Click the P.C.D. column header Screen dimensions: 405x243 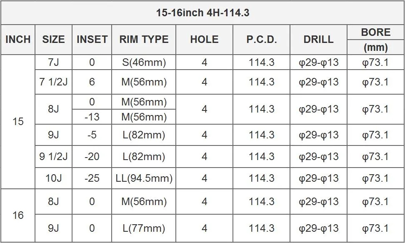[261, 40]
